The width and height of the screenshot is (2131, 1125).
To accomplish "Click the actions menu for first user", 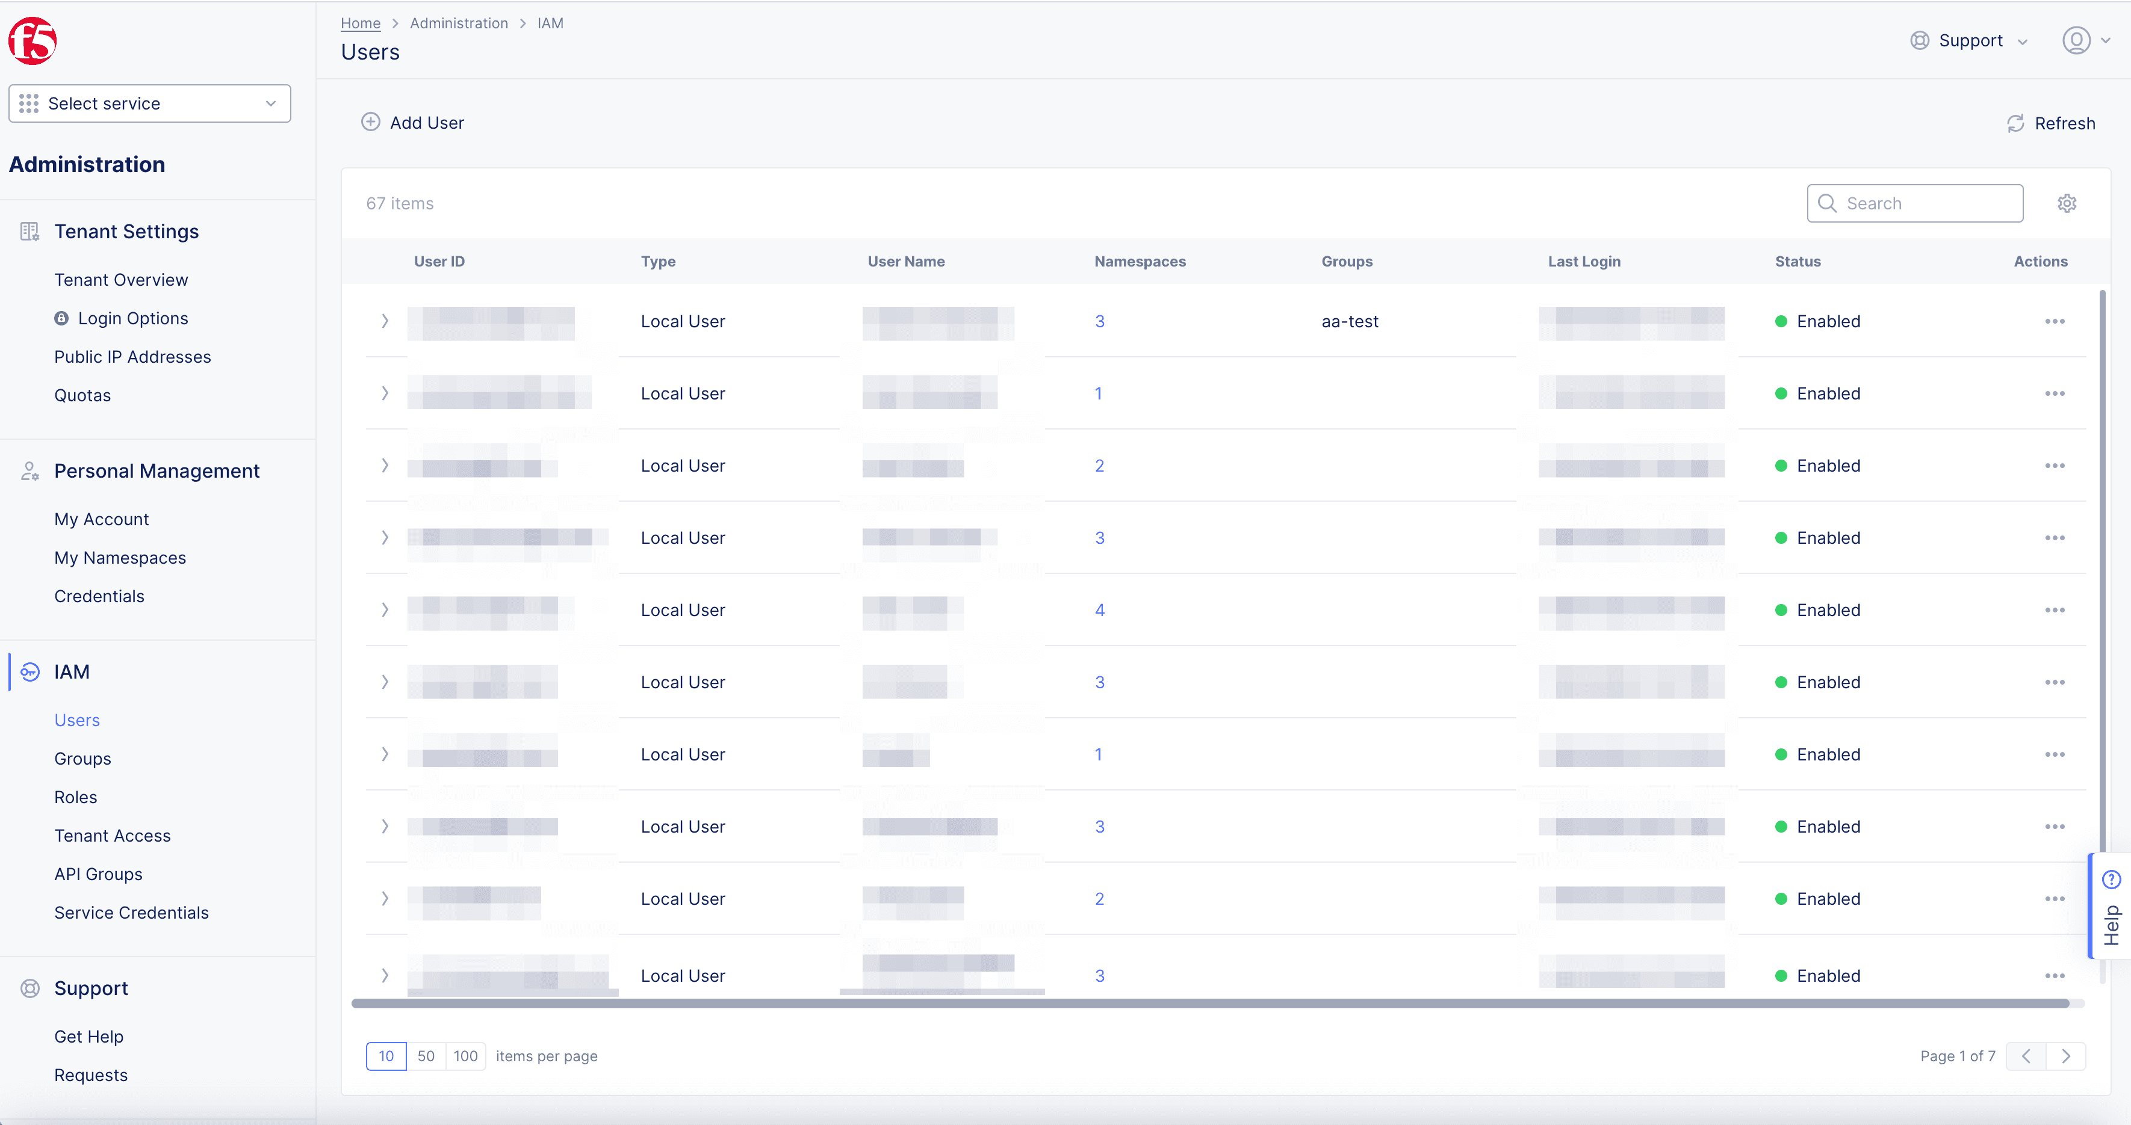I will [x=2055, y=321].
